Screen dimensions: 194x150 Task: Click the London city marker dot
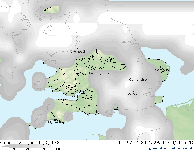(133, 91)
